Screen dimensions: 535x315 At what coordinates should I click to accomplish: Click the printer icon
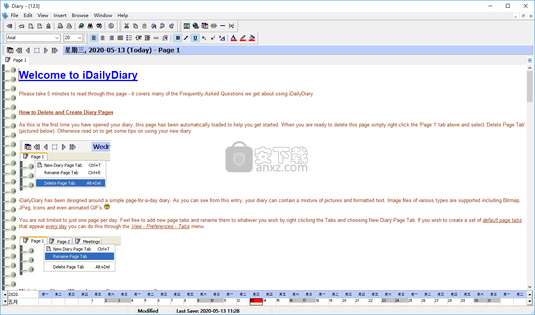(x=69, y=26)
